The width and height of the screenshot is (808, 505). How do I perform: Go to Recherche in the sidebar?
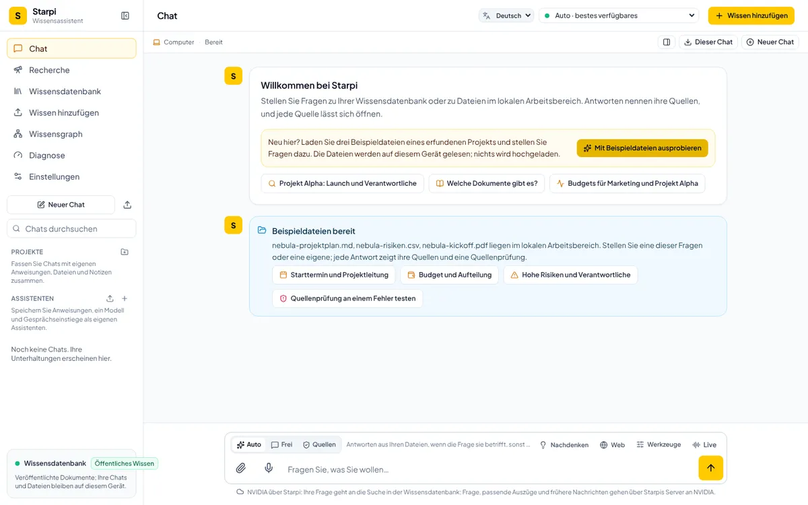click(71, 70)
